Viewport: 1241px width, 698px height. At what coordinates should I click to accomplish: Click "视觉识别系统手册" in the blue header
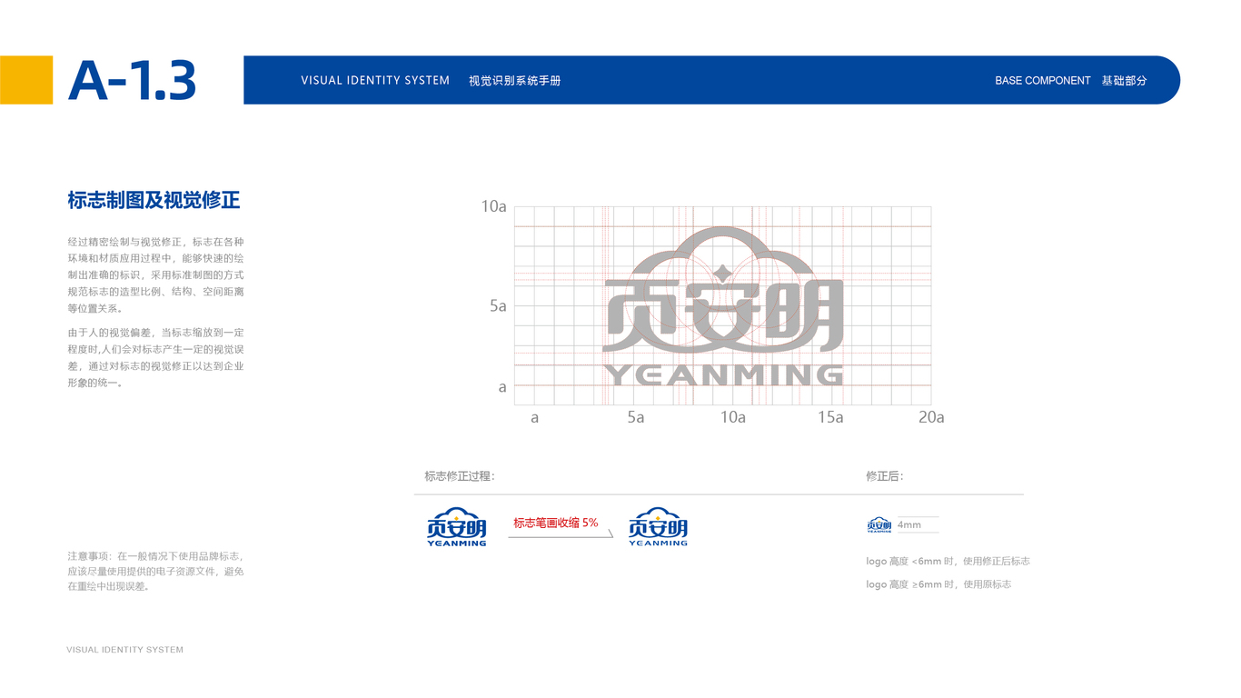(x=515, y=81)
